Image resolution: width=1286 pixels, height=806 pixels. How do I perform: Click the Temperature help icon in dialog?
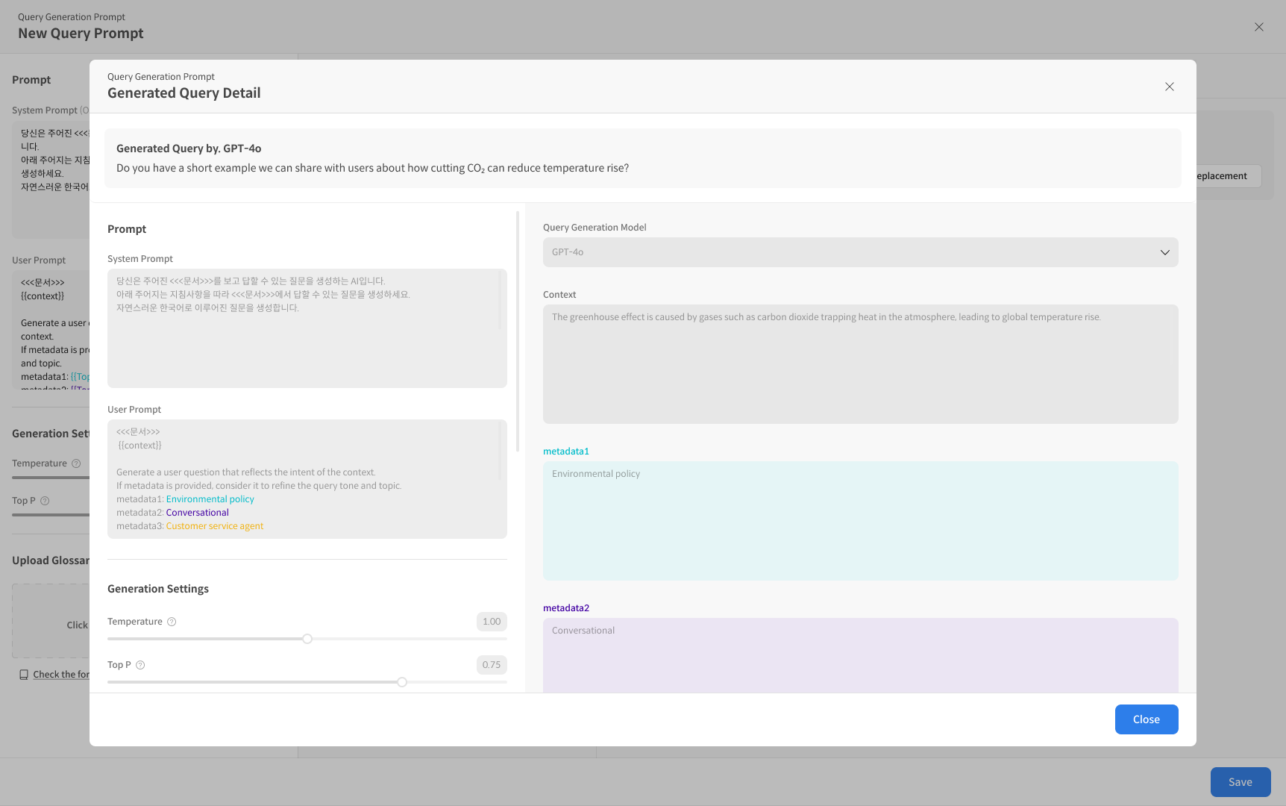172,622
